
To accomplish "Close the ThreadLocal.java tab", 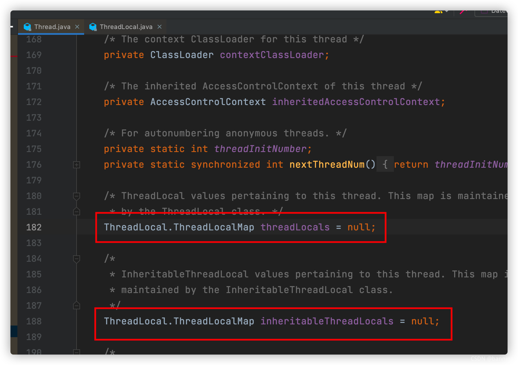I will 160,27.
